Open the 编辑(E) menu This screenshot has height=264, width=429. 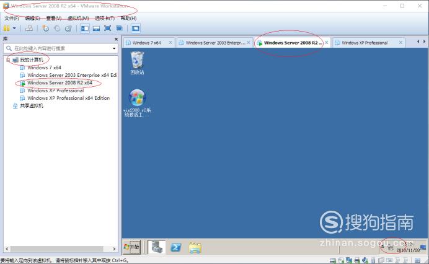[x=33, y=19]
